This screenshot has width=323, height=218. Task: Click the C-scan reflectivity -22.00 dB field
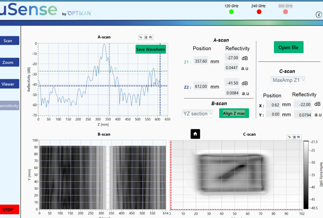pos(303,104)
